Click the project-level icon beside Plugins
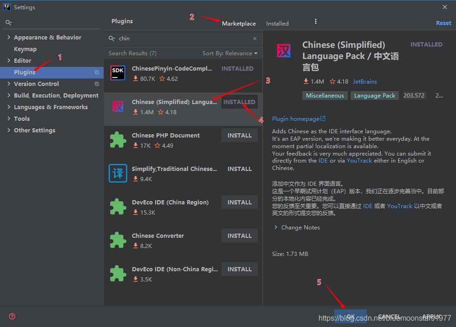The width and height of the screenshot is (456, 327). (97, 72)
